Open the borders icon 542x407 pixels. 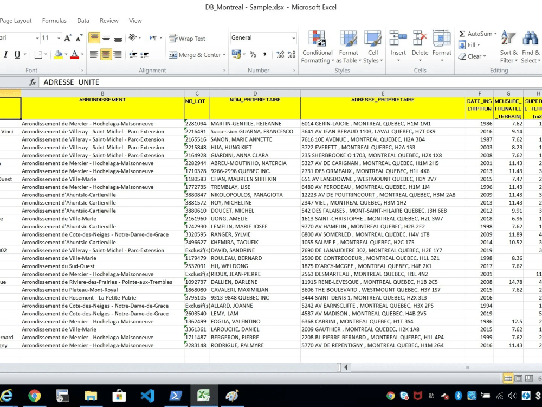pyautogui.click(x=38, y=55)
